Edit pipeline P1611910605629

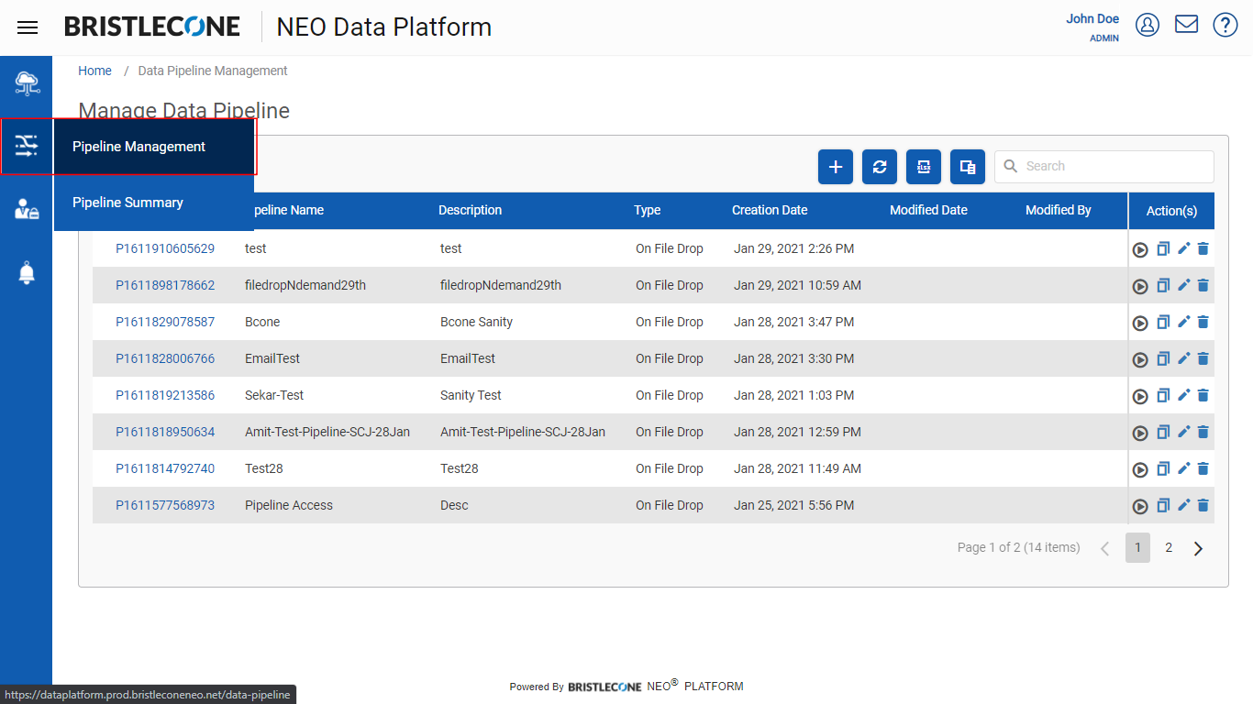[1183, 248]
